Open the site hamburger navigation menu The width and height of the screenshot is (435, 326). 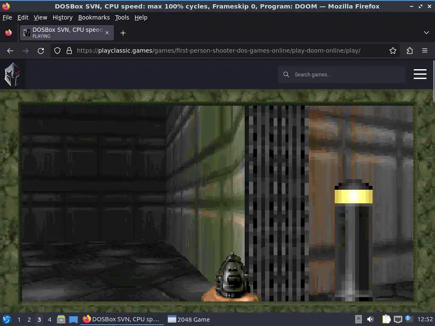[x=420, y=74]
